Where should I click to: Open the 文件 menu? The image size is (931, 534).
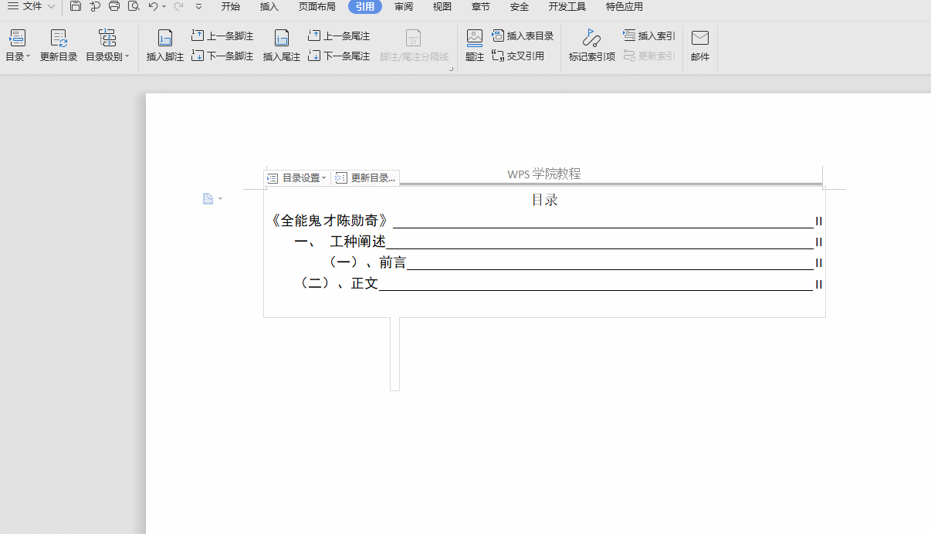pos(31,7)
